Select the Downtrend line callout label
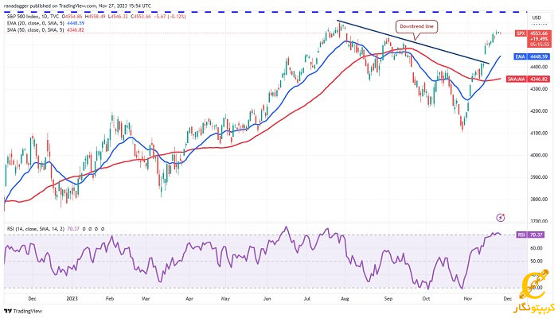The height and width of the screenshot is (318, 558). pos(417,27)
